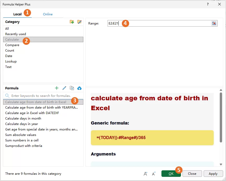The height and width of the screenshot is (181, 226).
Task: Edit formula with pencil icon
Action: click(x=64, y=88)
